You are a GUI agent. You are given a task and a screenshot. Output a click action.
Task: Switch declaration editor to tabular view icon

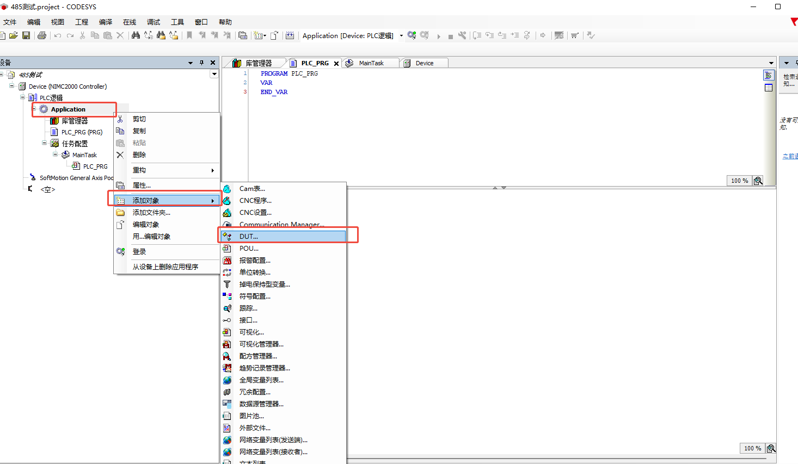coord(769,88)
